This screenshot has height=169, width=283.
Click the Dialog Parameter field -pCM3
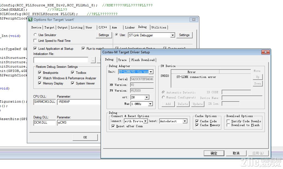(x=79, y=123)
